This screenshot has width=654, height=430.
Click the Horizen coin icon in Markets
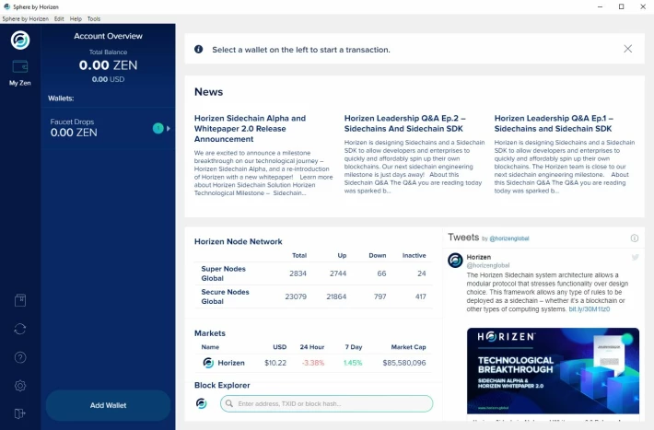208,363
